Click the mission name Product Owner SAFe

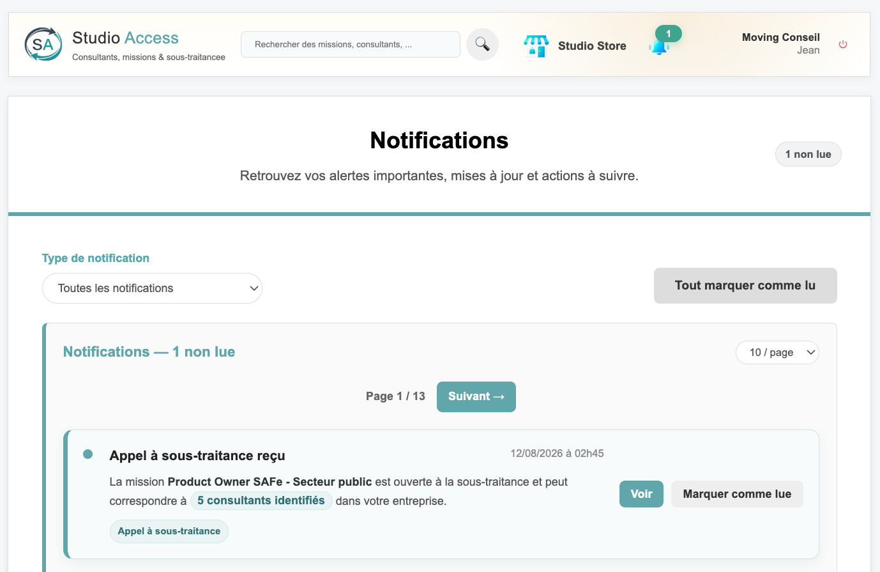(x=269, y=482)
